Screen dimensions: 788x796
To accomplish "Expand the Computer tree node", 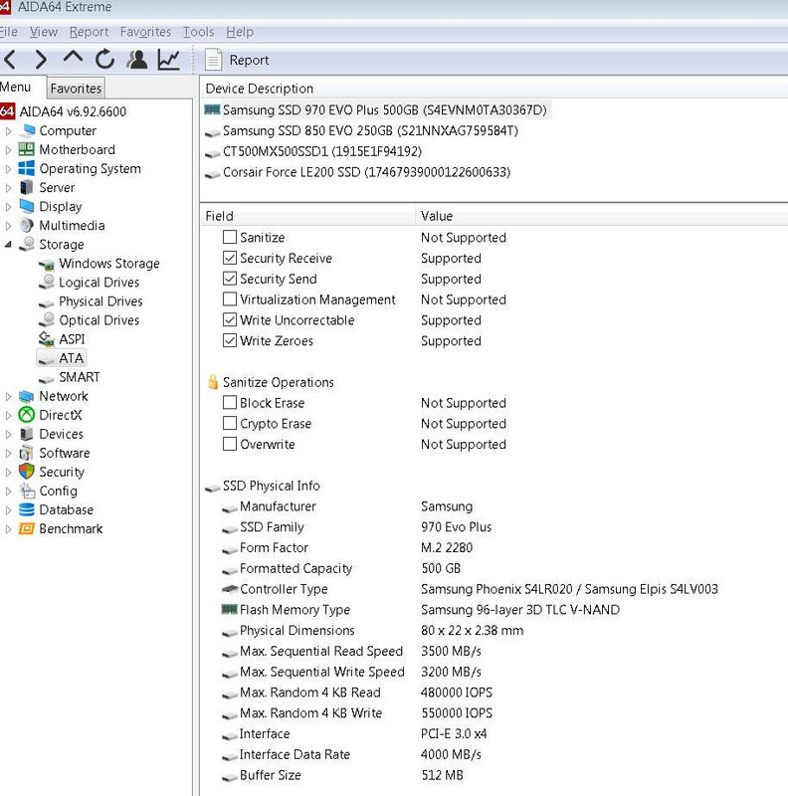I will 8,131.
